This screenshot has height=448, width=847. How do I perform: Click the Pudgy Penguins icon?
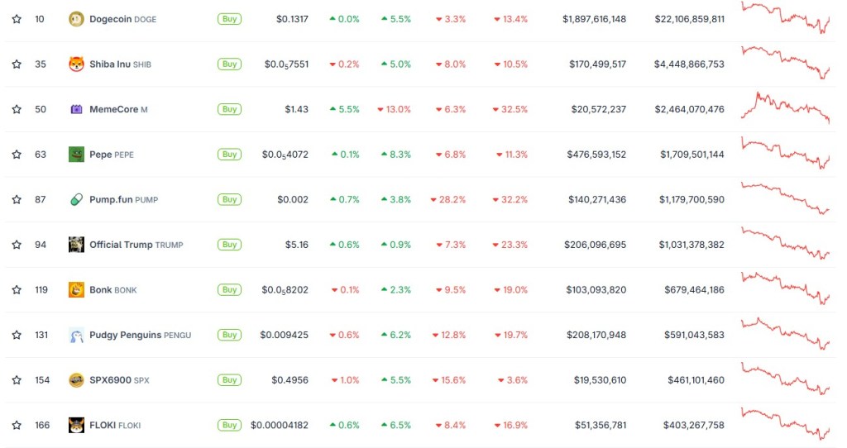(x=76, y=335)
